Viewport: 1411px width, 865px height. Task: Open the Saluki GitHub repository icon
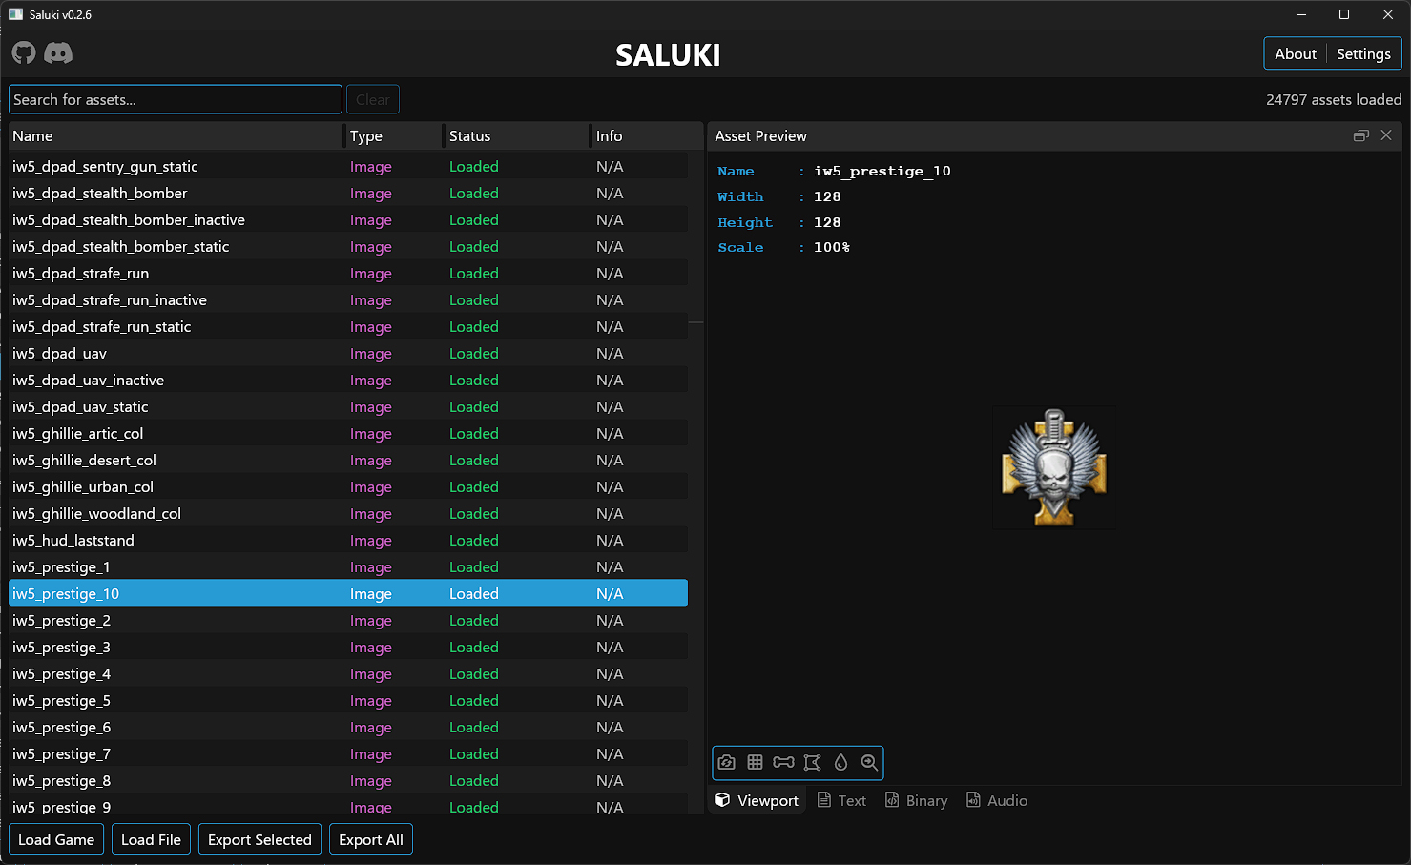pos(23,53)
